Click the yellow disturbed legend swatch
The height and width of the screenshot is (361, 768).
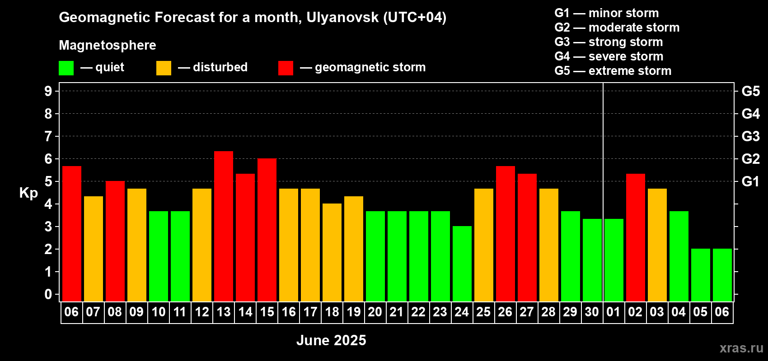(164, 68)
